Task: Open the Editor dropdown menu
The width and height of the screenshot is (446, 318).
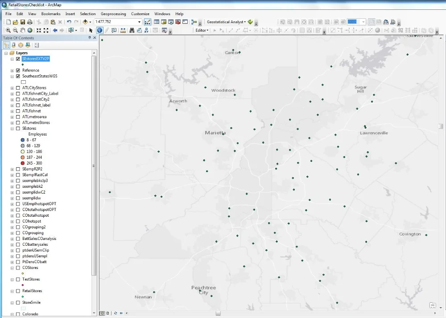Action: pos(202,30)
